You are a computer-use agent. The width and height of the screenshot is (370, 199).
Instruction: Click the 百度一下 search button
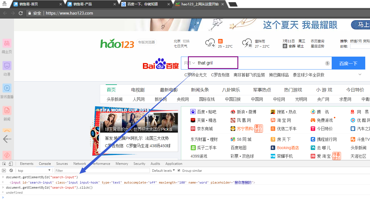click(x=348, y=63)
